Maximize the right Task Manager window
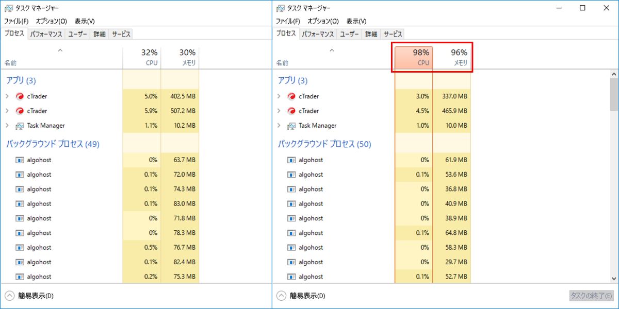Image resolution: width=619 pixels, height=309 pixels. pyautogui.click(x=582, y=8)
